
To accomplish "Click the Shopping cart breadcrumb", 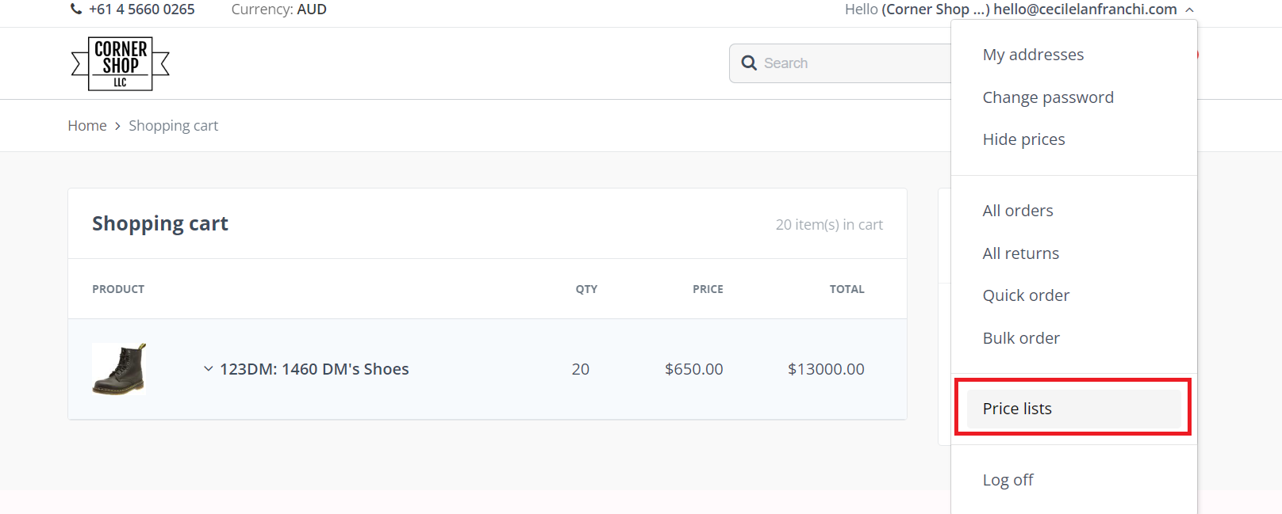I will [x=173, y=126].
